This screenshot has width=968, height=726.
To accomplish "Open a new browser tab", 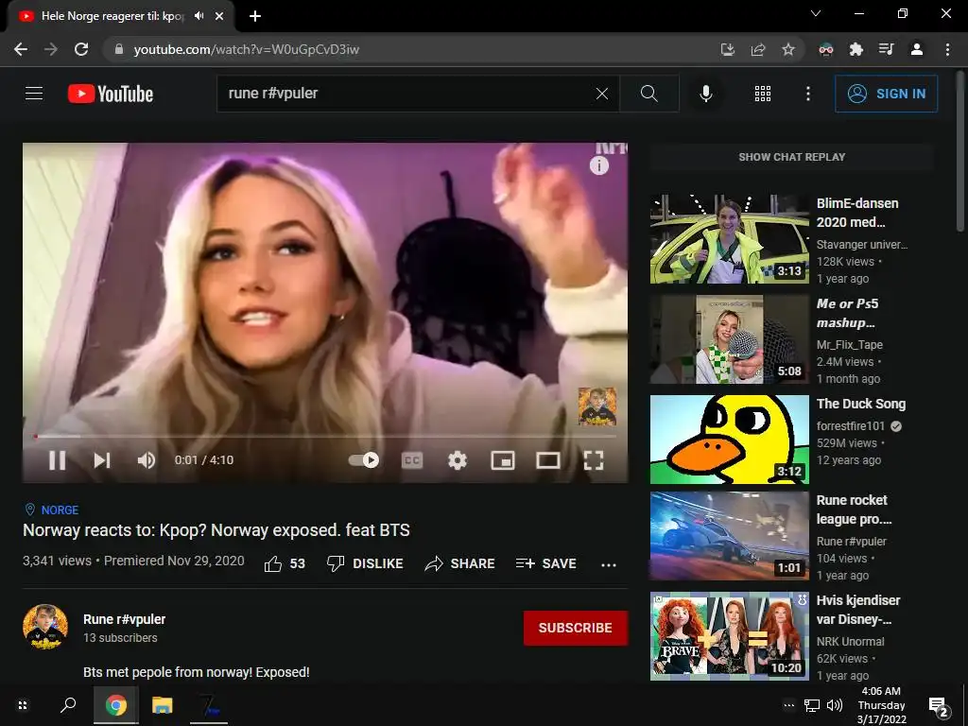I will [255, 16].
